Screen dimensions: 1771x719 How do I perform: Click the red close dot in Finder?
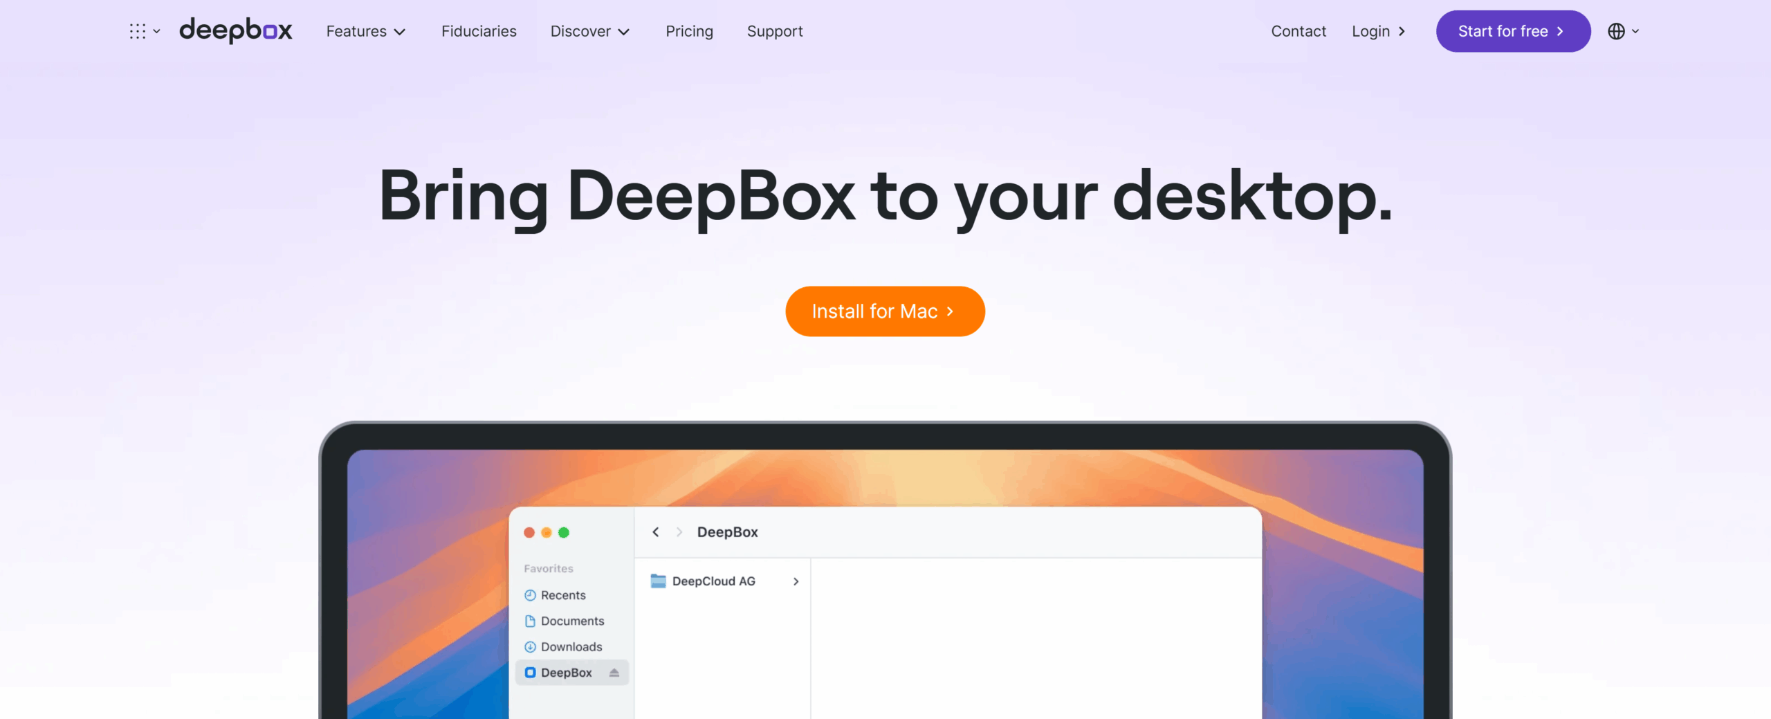point(529,532)
